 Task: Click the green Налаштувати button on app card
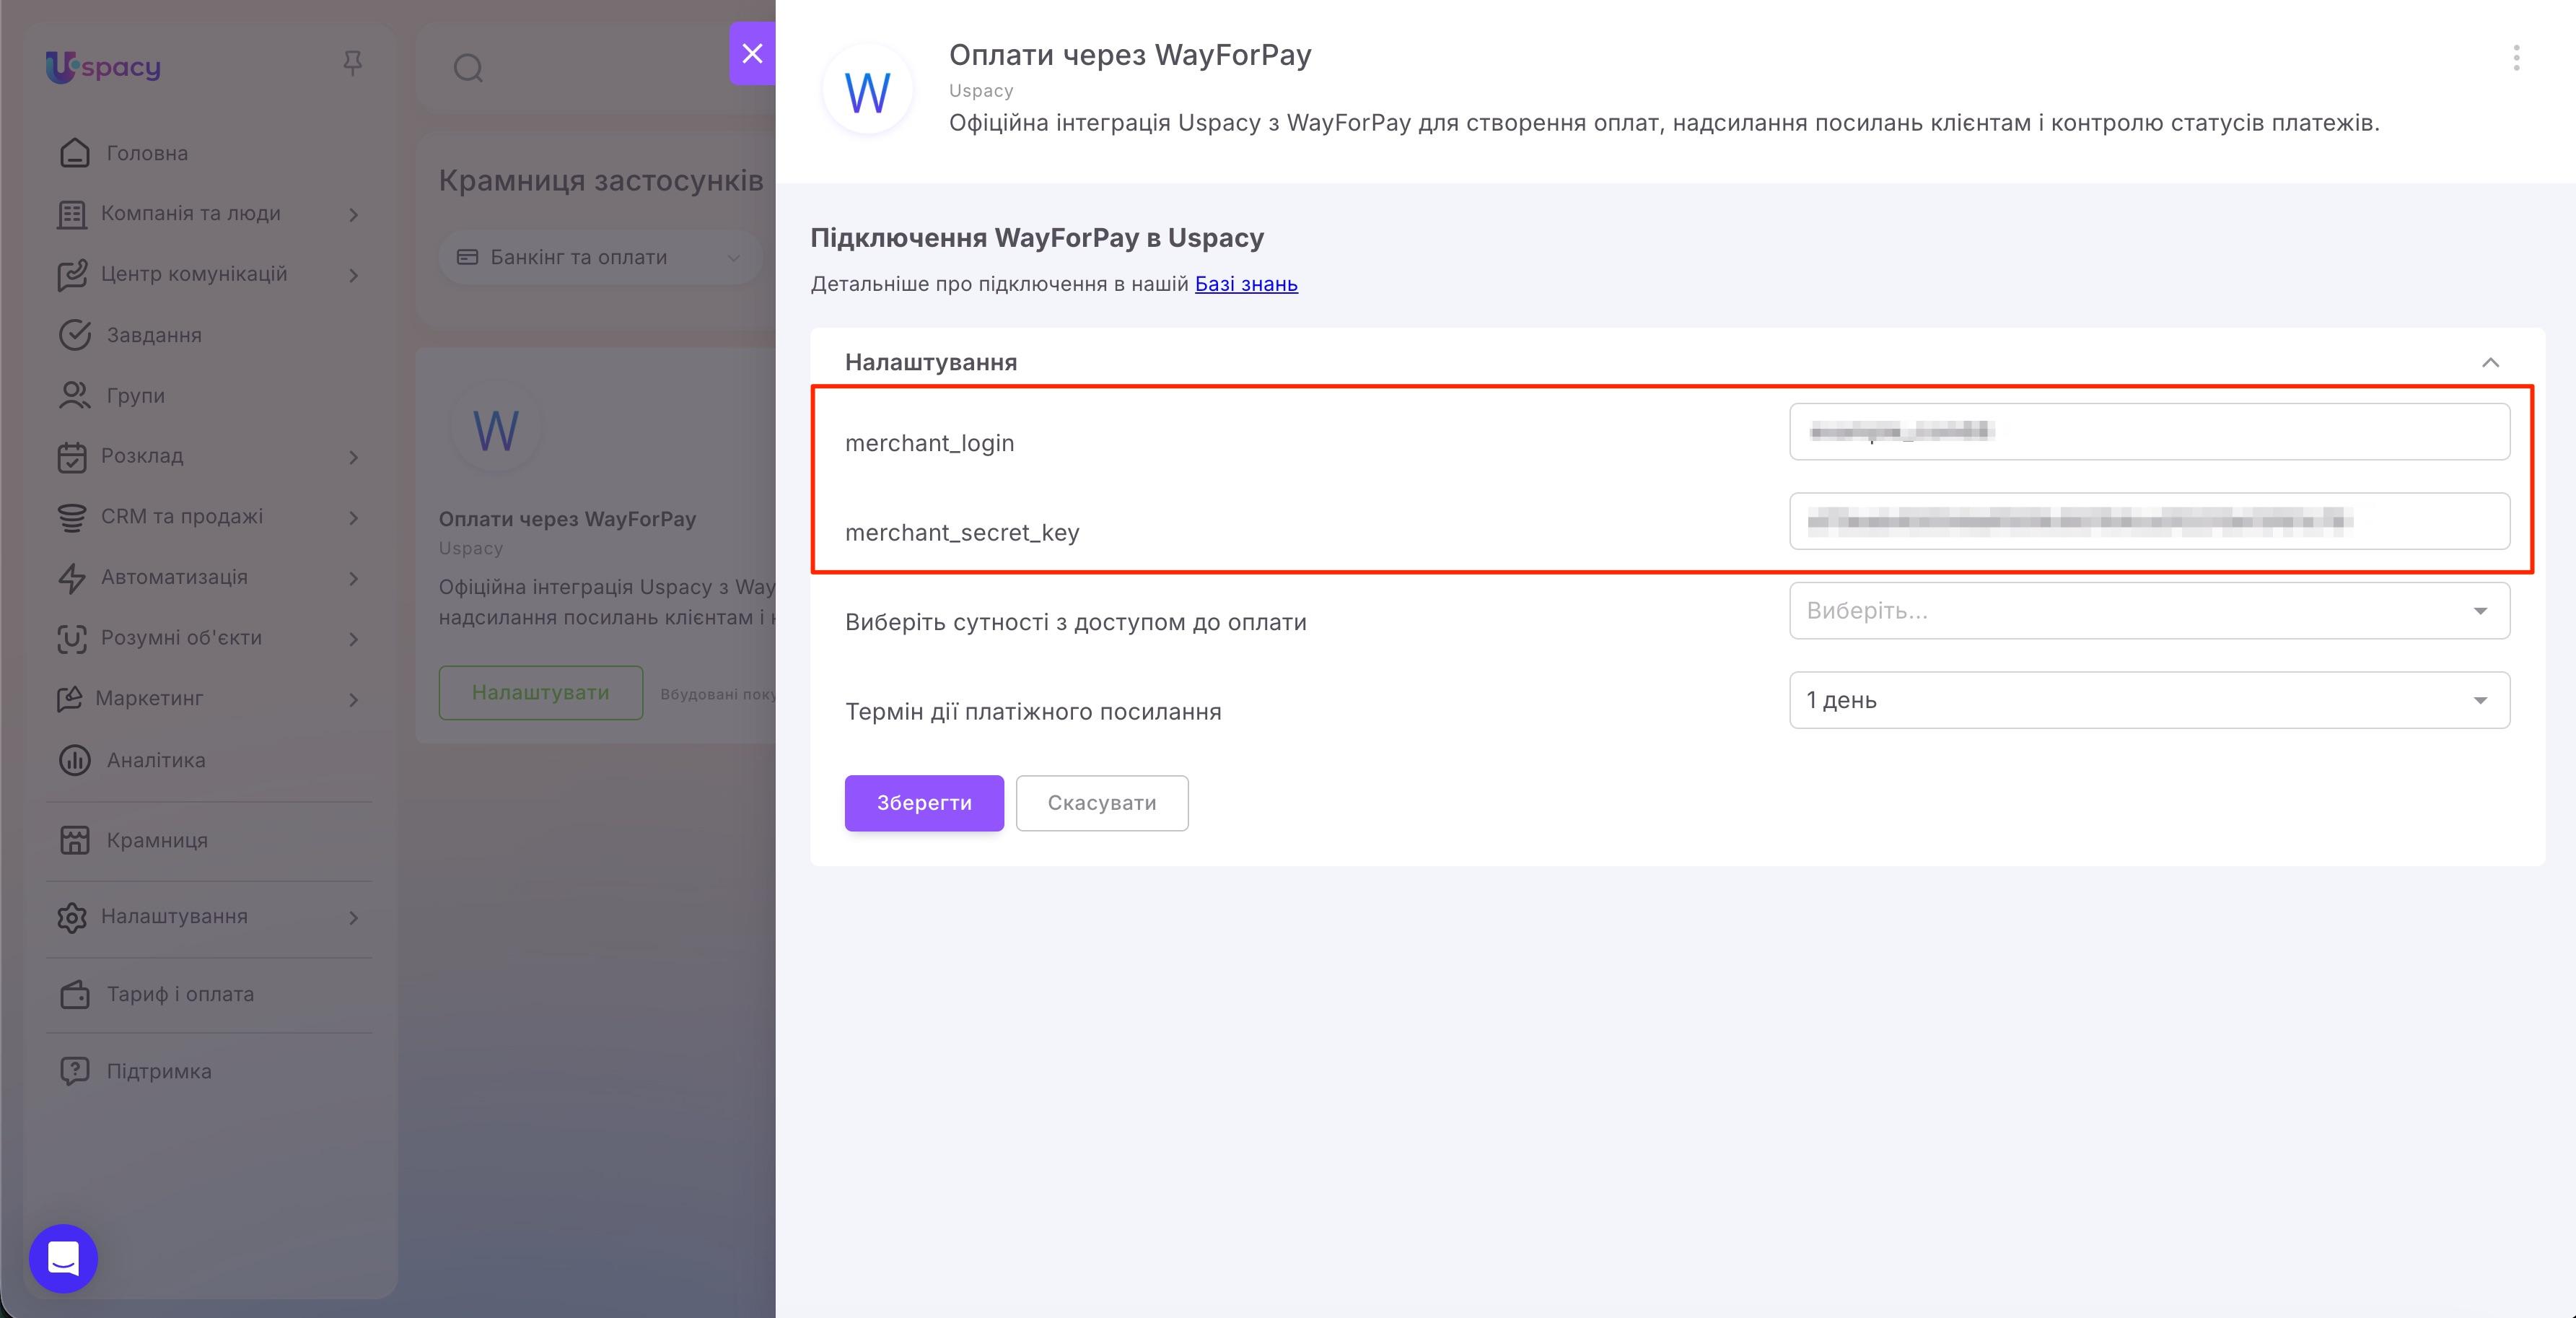(x=541, y=692)
